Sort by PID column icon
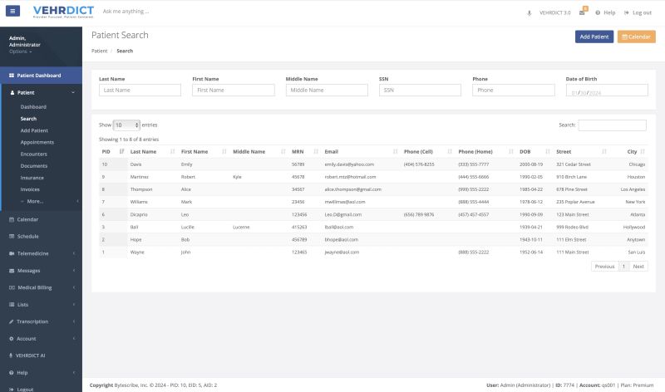Screen dimensions: 665x392 [x=121, y=151]
